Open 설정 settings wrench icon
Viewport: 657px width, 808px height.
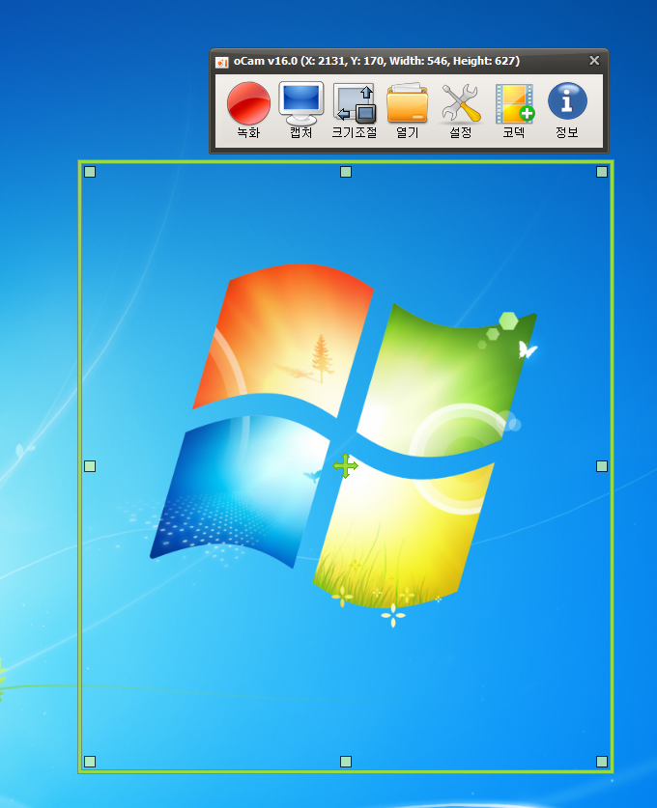(461, 110)
